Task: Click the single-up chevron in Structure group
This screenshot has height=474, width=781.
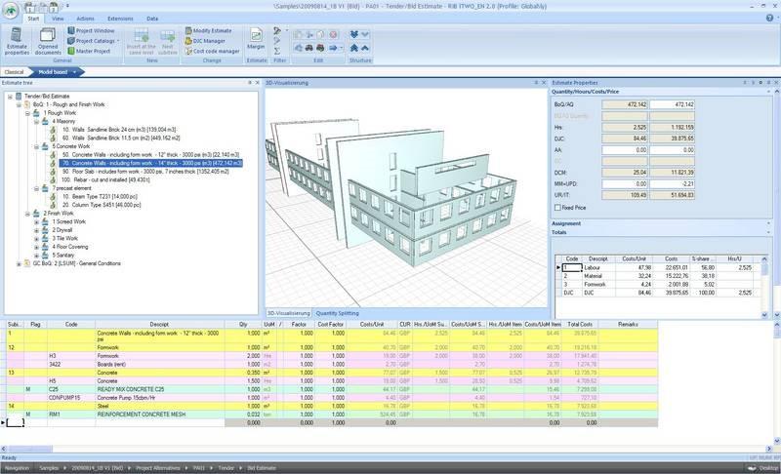Action: (365, 48)
